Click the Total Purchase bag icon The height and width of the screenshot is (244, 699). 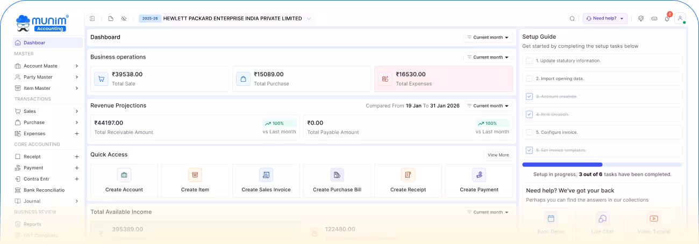click(243, 79)
